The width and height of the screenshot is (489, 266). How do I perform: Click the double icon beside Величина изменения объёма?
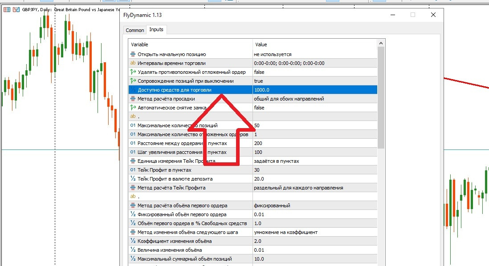[133, 250]
